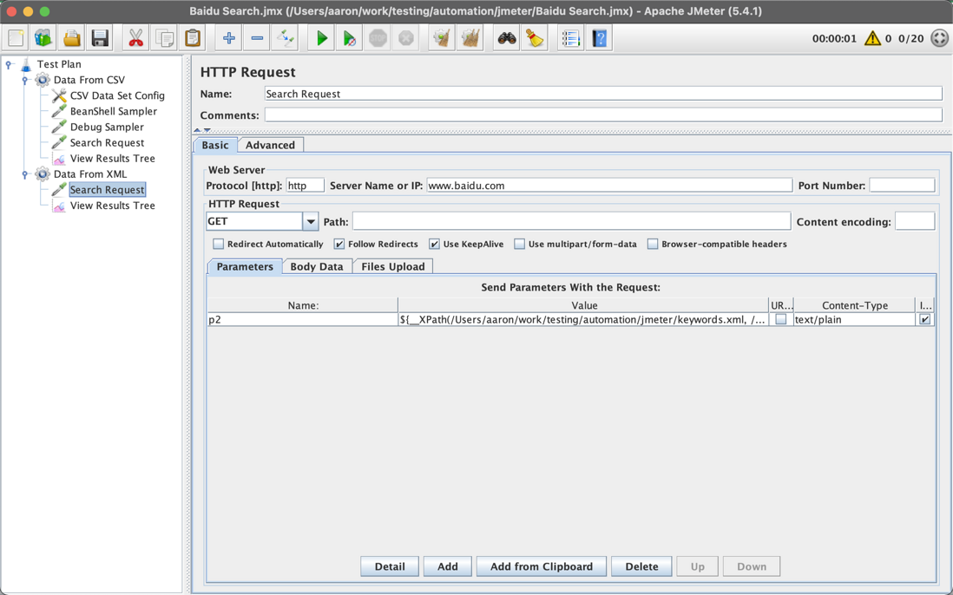Select the CSV Data Set Config element
Screen dimensions: 953x595
click(116, 95)
